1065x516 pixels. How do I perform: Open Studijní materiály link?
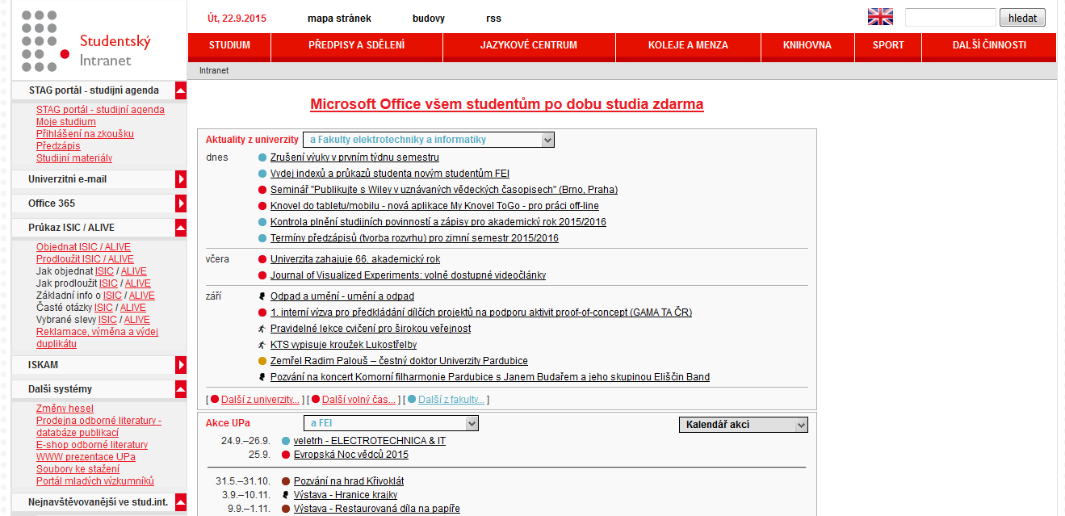74,158
